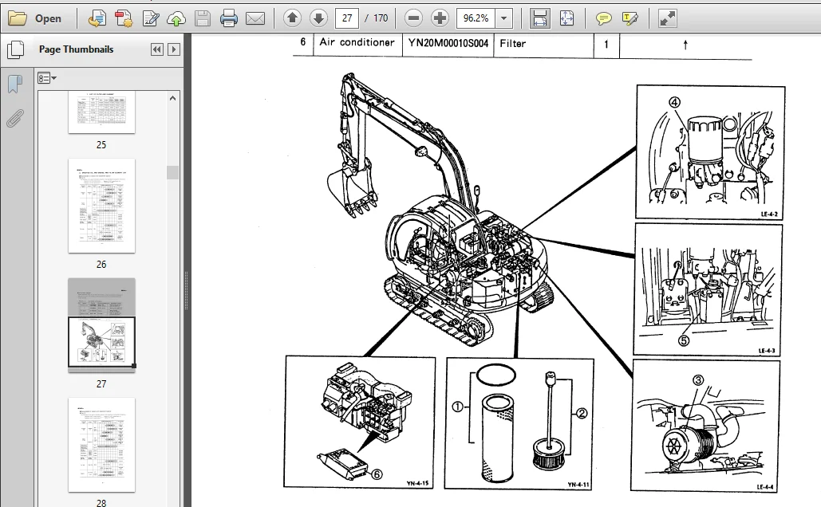Screen dimensions: 821x507
Task: Select page 28 thumbnail
Action: (x=101, y=446)
